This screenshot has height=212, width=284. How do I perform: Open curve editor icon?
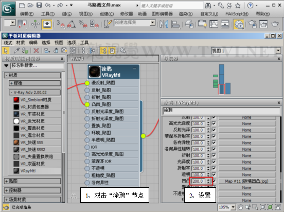point(214,24)
